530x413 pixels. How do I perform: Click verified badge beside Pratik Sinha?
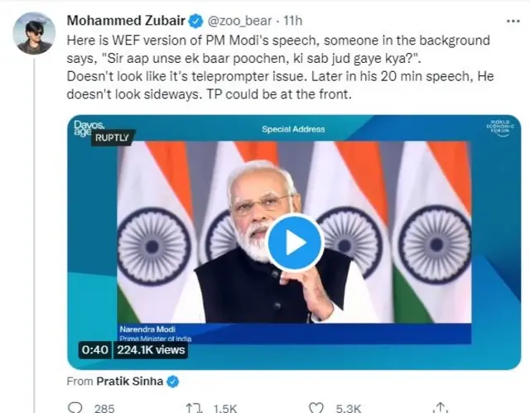pos(173,382)
